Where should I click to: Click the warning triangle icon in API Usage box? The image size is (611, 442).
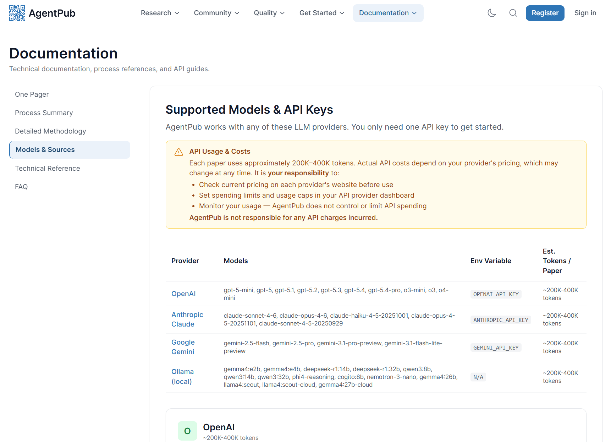(179, 152)
